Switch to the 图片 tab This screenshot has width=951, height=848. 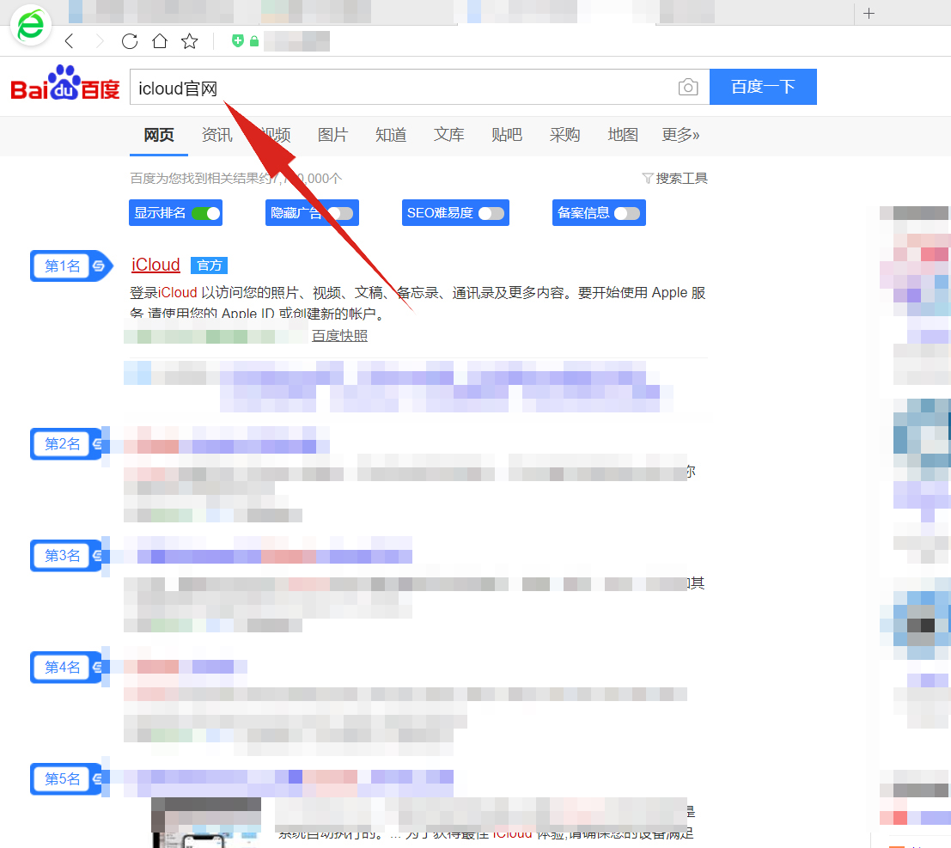tap(333, 135)
